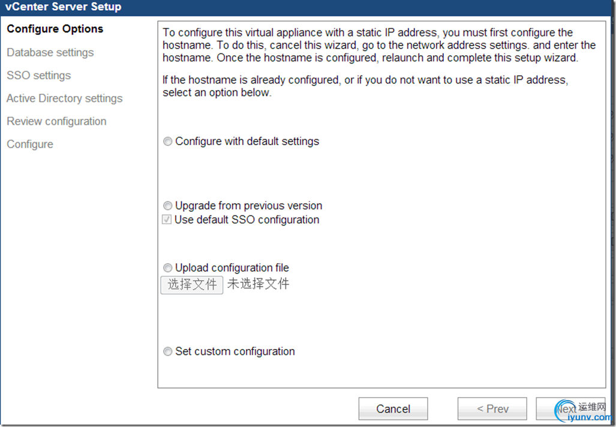616x427 pixels.
Task: Click the 未选择文件 file status label
Action: pyautogui.click(x=258, y=284)
